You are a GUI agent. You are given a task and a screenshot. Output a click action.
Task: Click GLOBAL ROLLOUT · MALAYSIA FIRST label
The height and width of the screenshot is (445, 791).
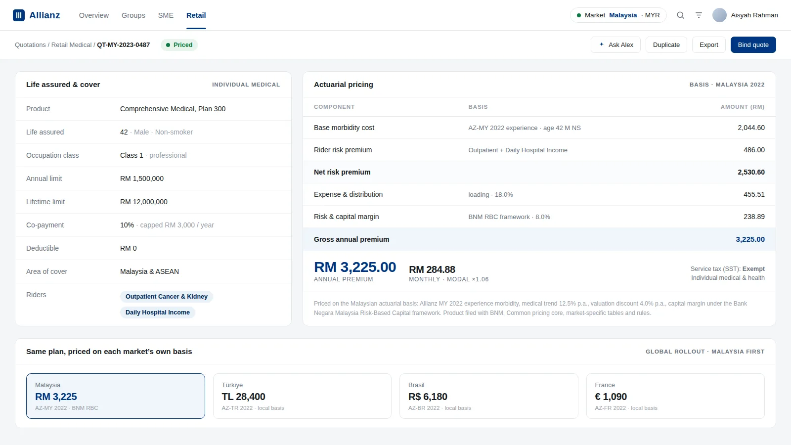point(705,352)
